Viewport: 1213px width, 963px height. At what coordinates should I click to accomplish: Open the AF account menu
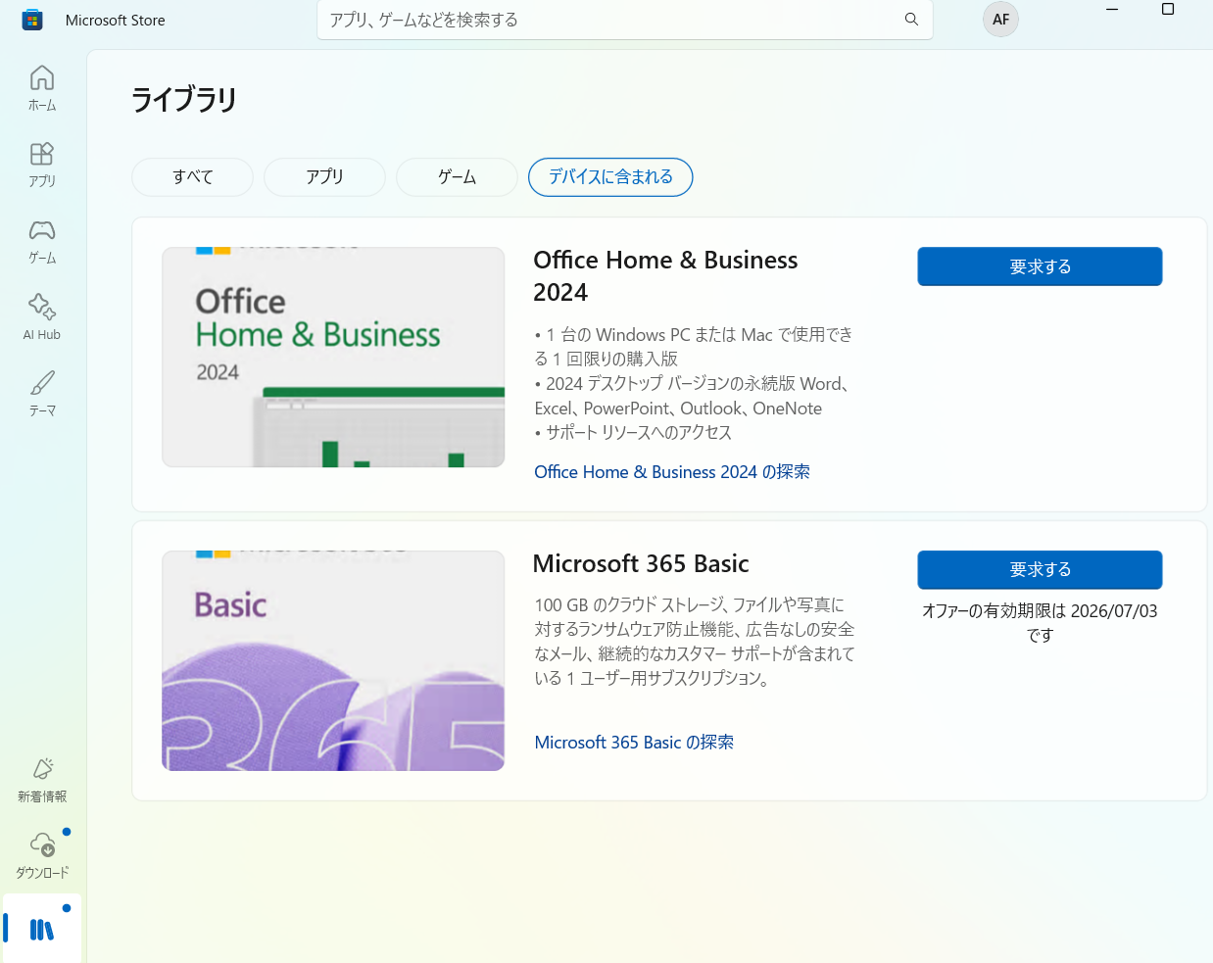click(1000, 20)
